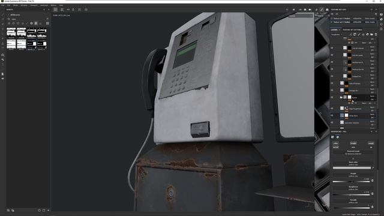384x216 pixels.
Task: Toggle the metal channel button
Action: [335, 147]
